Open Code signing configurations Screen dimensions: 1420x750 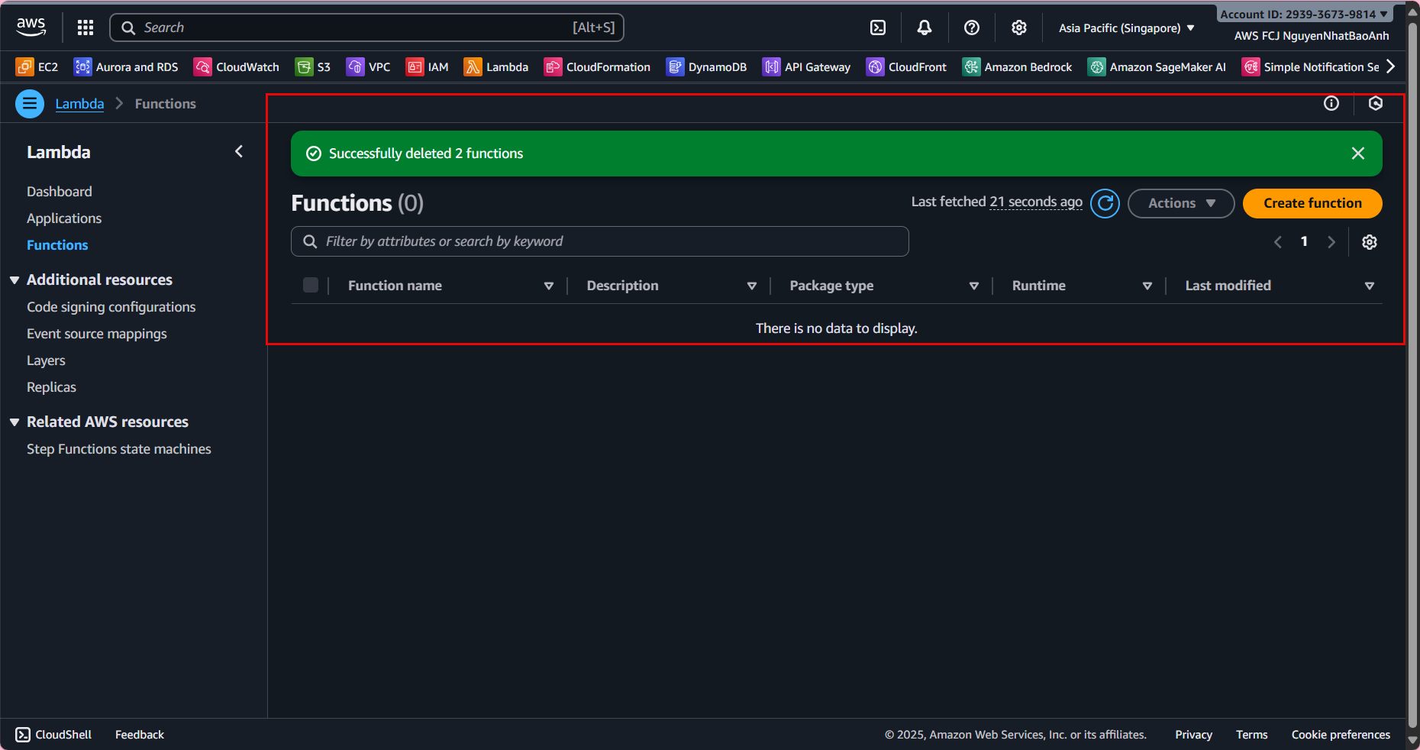(x=111, y=307)
